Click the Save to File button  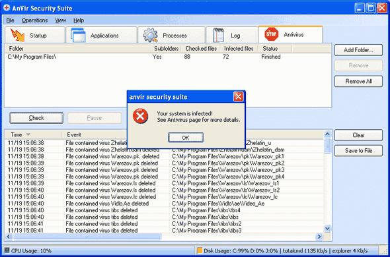pyautogui.click(x=358, y=151)
